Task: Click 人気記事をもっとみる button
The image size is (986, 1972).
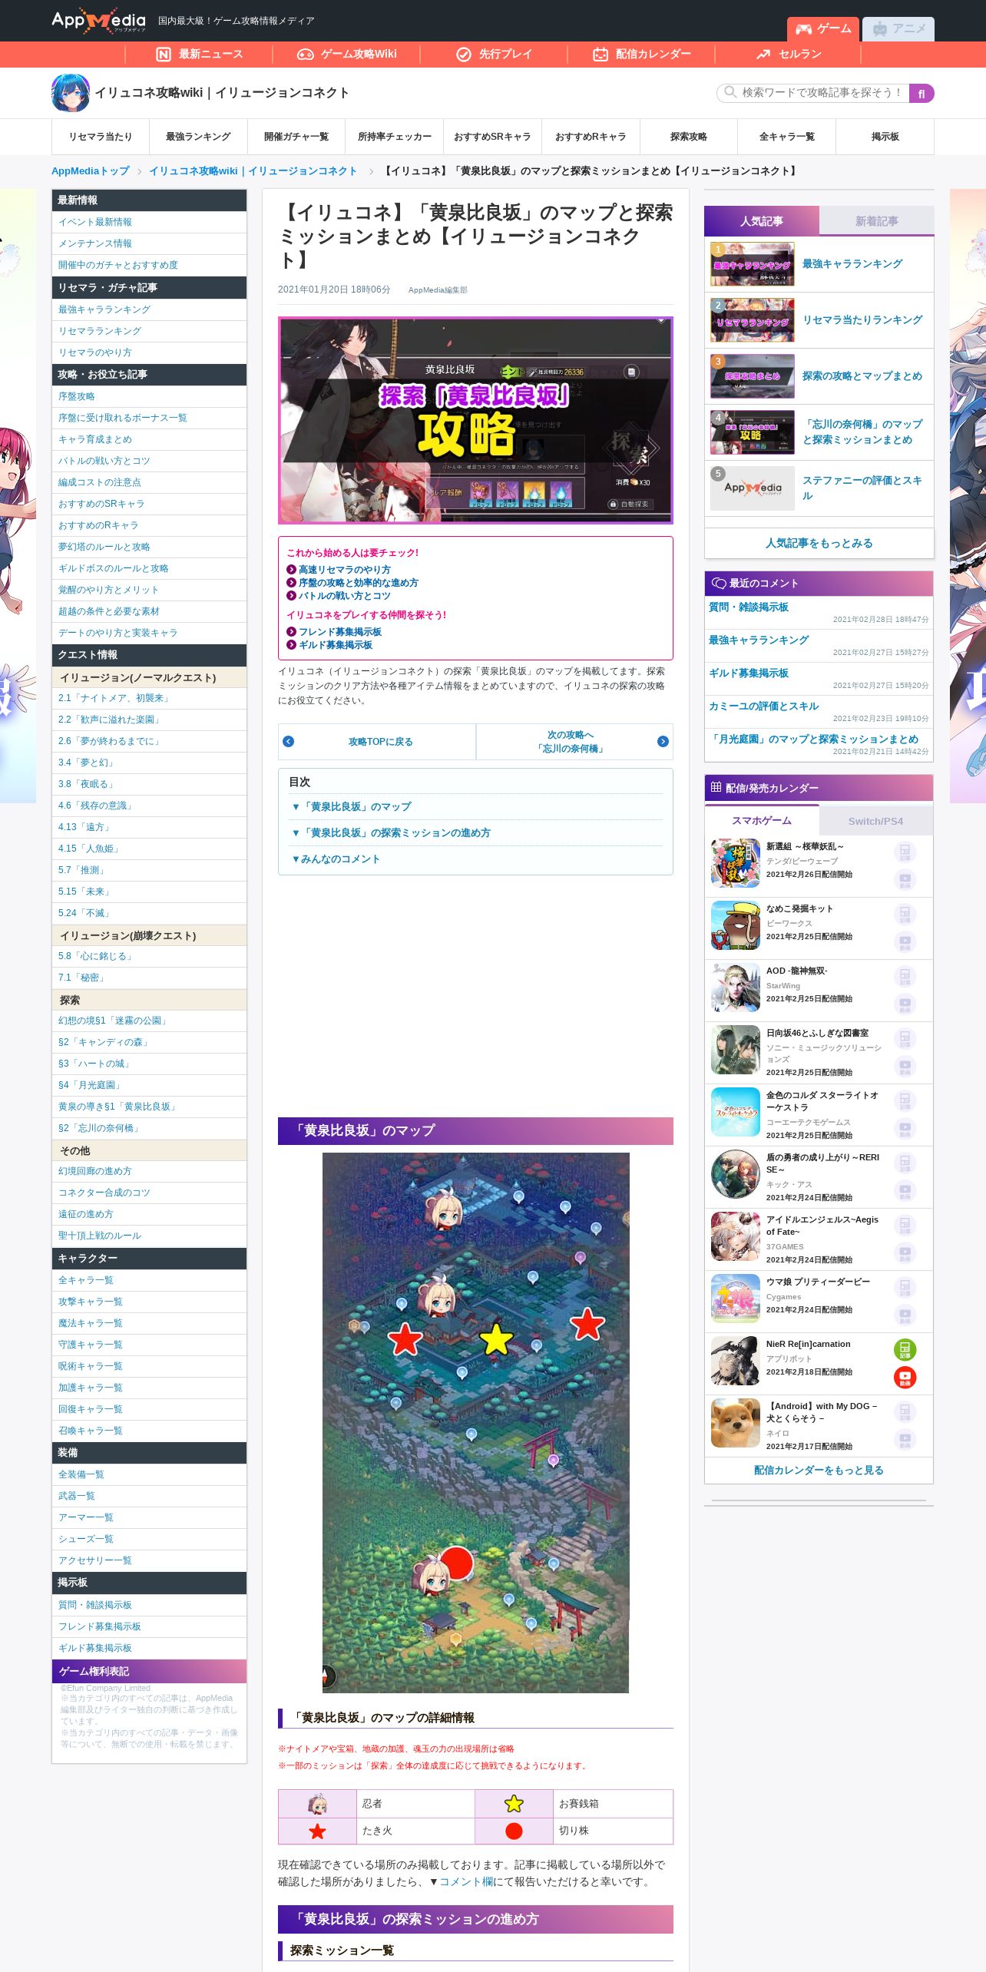Action: [819, 543]
